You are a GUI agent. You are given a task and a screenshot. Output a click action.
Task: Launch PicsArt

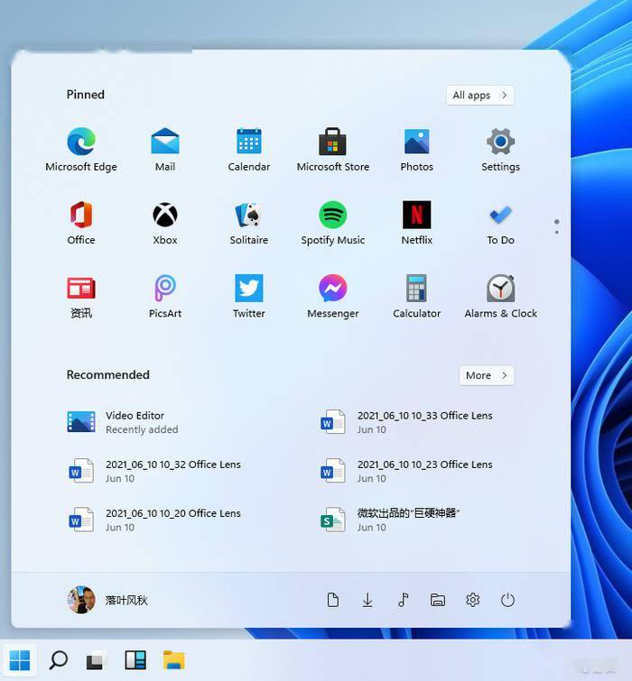(x=164, y=296)
